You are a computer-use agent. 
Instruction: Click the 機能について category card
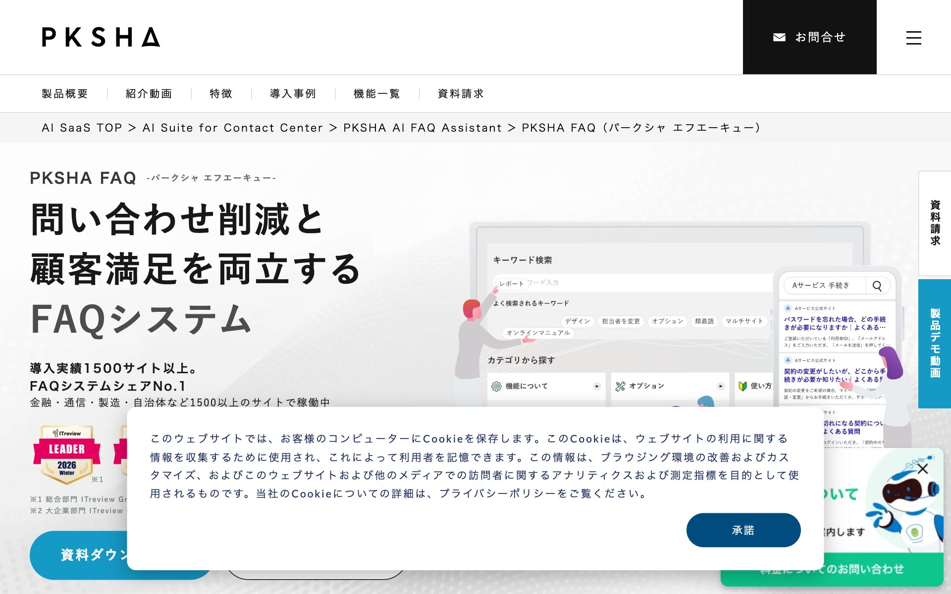click(546, 386)
